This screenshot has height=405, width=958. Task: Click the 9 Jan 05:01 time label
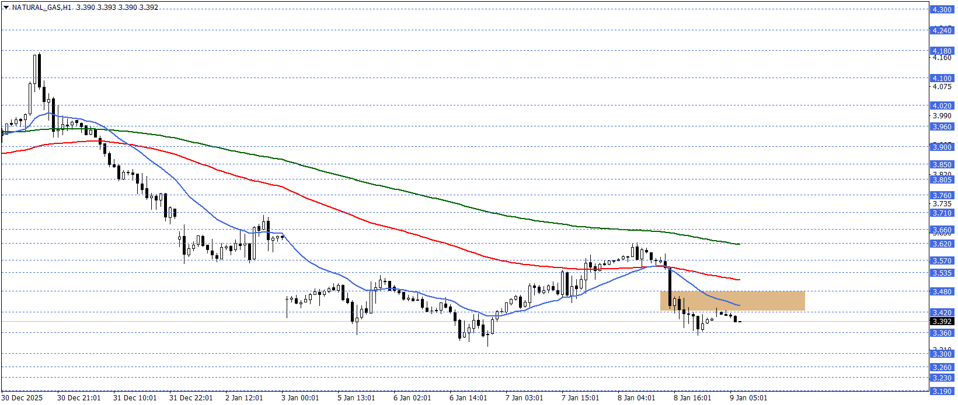[748, 398]
